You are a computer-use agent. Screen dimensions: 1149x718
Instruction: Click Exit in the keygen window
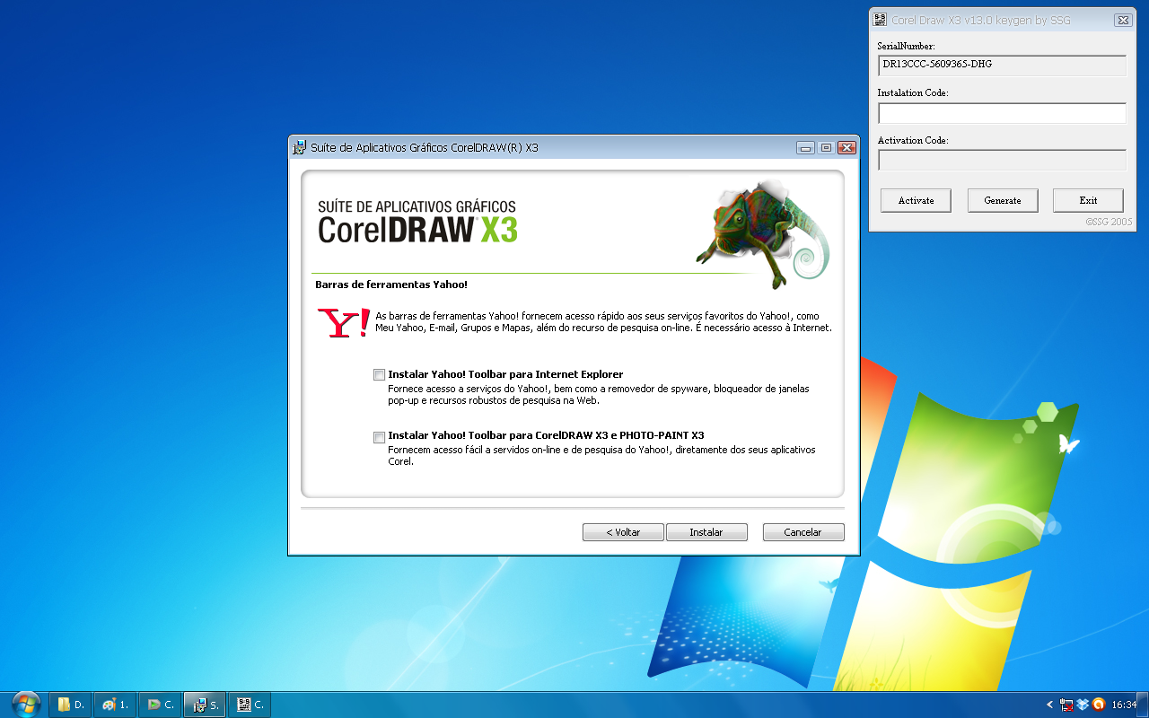pos(1089,200)
